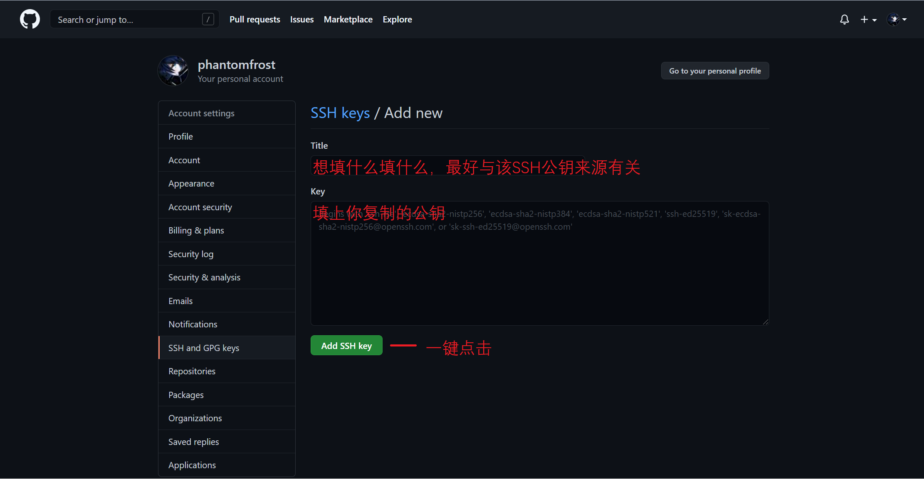
Task: Select SSH and GPG keys in the sidebar
Action: click(227, 348)
